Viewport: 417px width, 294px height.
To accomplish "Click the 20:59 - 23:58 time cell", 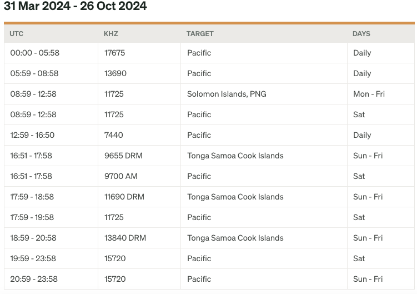I will pos(34,279).
